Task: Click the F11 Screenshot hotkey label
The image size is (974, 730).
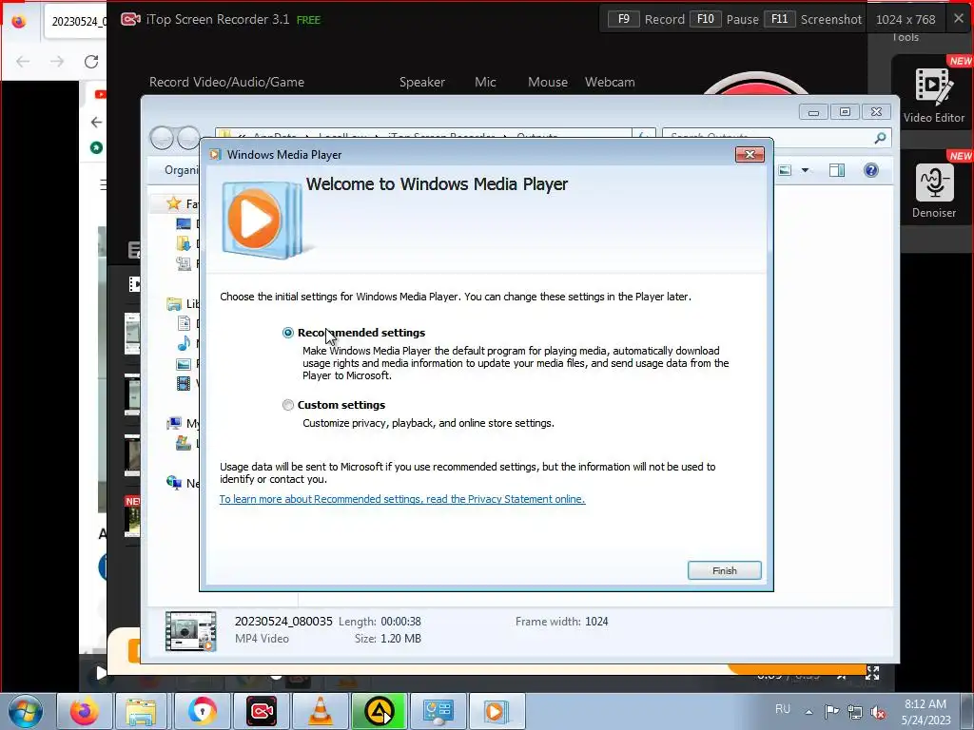Action: click(x=812, y=19)
